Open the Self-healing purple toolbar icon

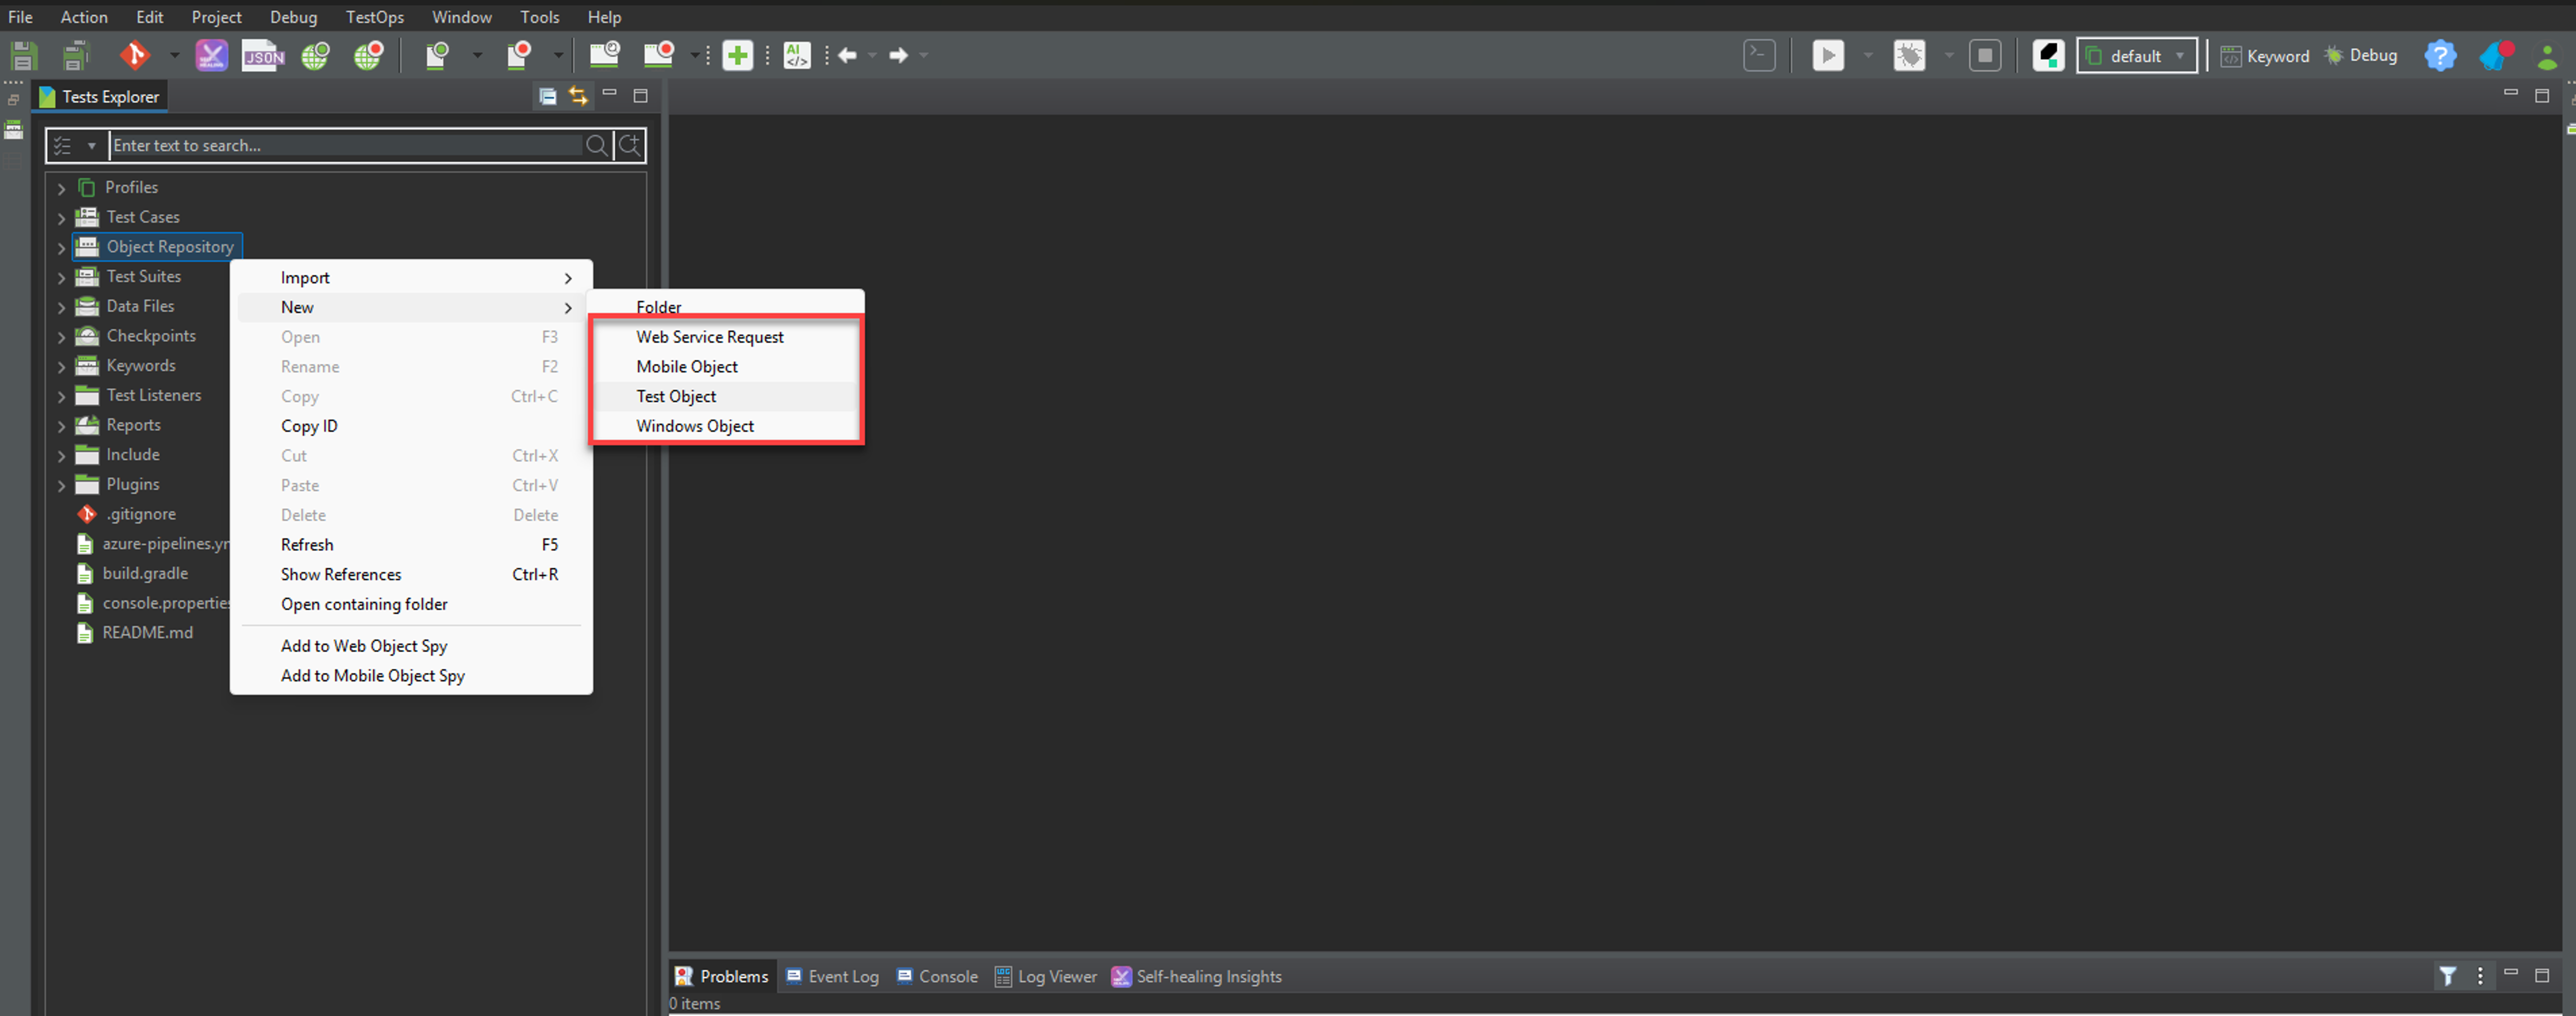tap(211, 55)
